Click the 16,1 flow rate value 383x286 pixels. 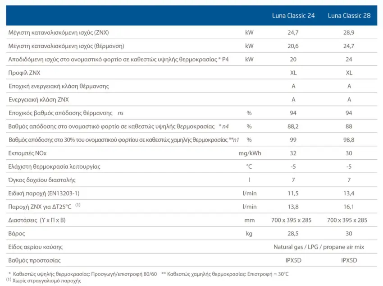tap(349, 207)
